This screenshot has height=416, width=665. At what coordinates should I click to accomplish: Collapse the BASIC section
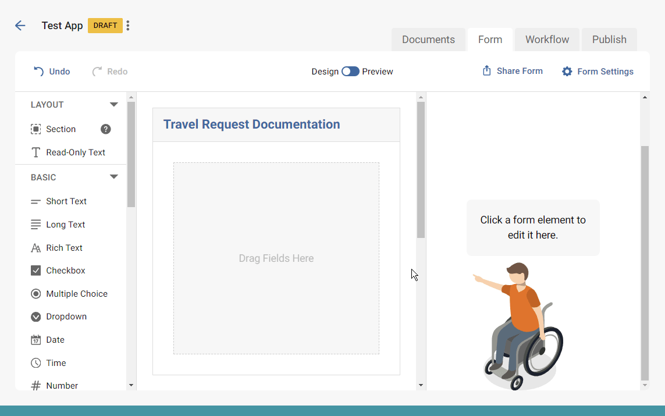114,177
